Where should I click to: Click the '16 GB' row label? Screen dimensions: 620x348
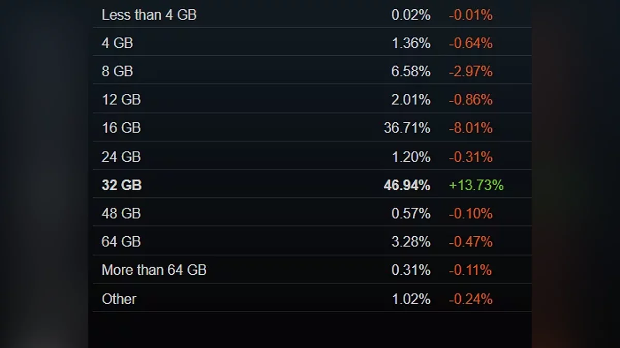coord(121,128)
